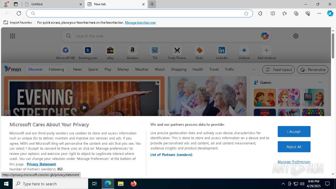This screenshot has height=189, width=336.
Task: Open the Booking.com shortcut
Action: coord(88,53)
